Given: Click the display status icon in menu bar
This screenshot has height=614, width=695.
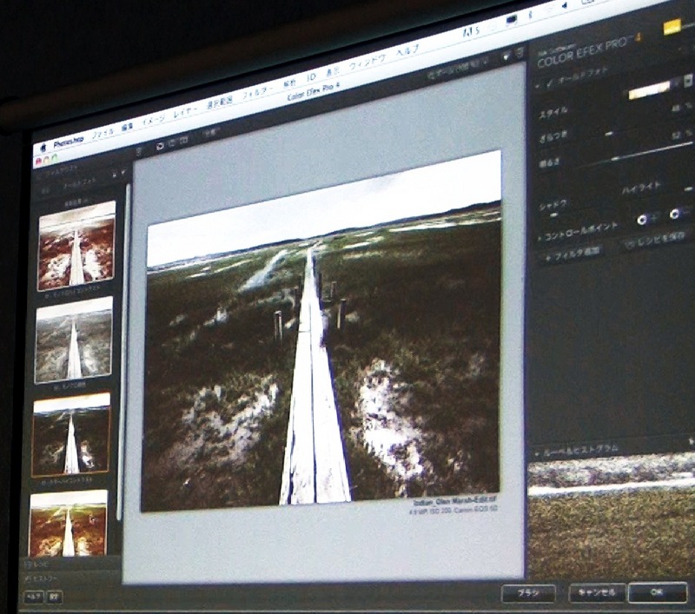Looking at the screenshot, I should coord(512,19).
